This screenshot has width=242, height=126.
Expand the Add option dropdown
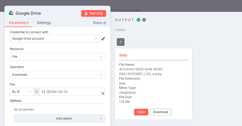[x=60, y=119]
